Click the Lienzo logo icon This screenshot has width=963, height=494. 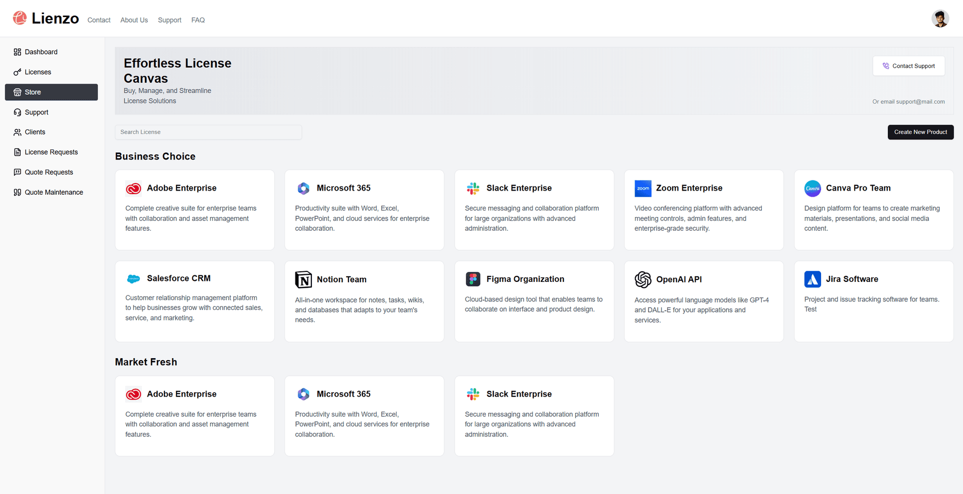(x=20, y=18)
